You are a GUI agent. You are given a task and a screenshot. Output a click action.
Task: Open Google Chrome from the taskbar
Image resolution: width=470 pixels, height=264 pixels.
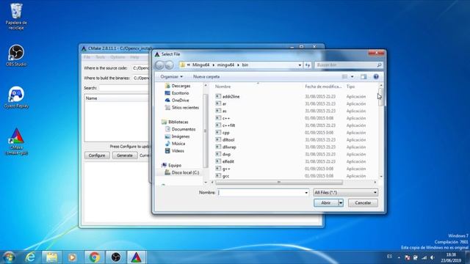point(95,257)
